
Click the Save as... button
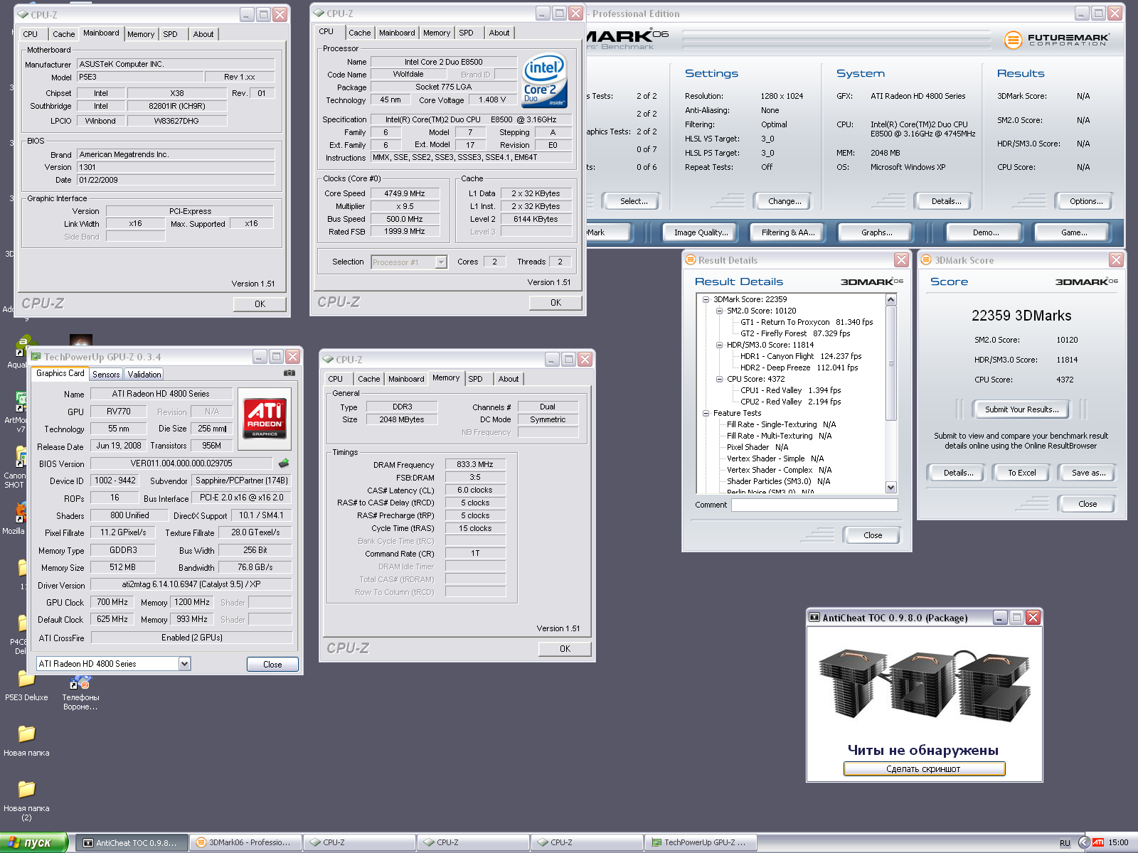point(1088,473)
